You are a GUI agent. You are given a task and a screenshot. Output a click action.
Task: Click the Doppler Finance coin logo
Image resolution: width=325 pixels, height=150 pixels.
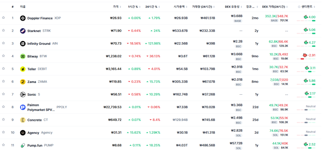tap(23, 18)
